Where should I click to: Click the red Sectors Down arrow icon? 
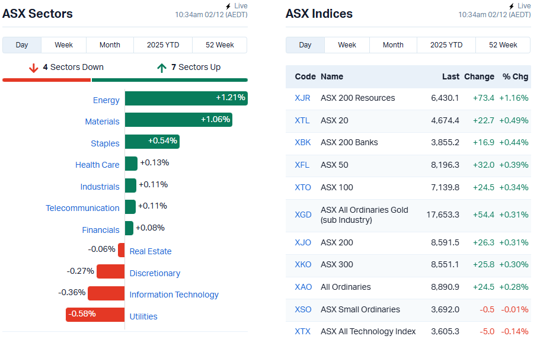[33, 68]
